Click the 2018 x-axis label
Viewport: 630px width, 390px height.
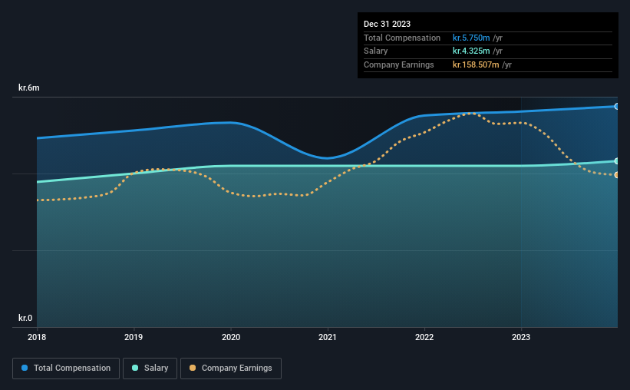37,337
